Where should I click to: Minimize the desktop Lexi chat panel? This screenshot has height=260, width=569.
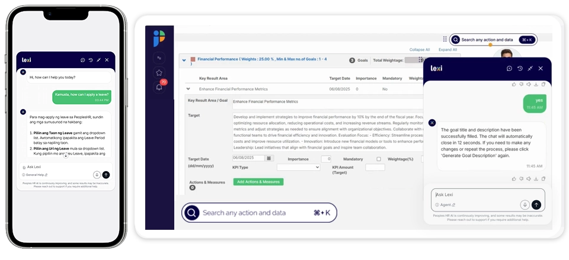530,69
